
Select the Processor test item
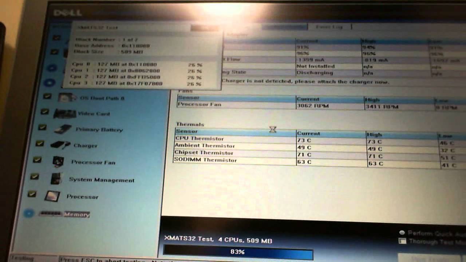pos(82,197)
